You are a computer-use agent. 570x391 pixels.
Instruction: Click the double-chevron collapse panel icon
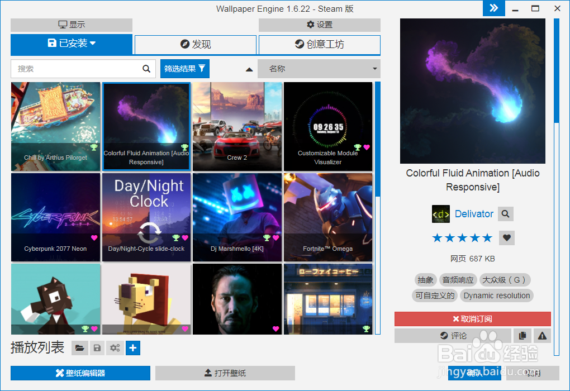pos(493,8)
